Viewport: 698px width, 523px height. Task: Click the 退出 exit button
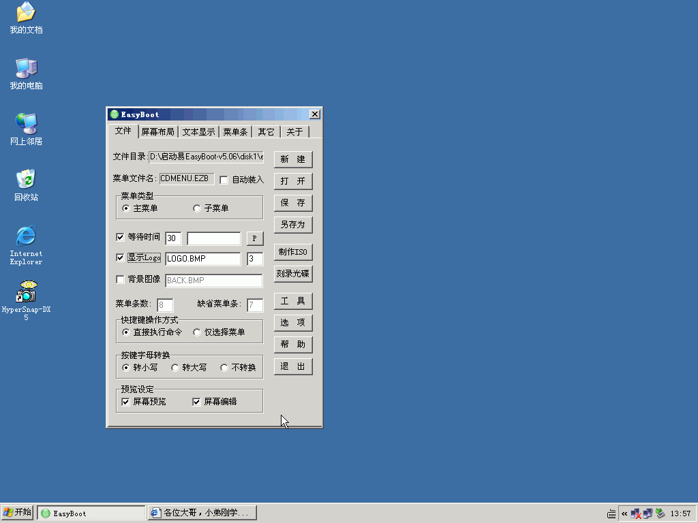293,366
